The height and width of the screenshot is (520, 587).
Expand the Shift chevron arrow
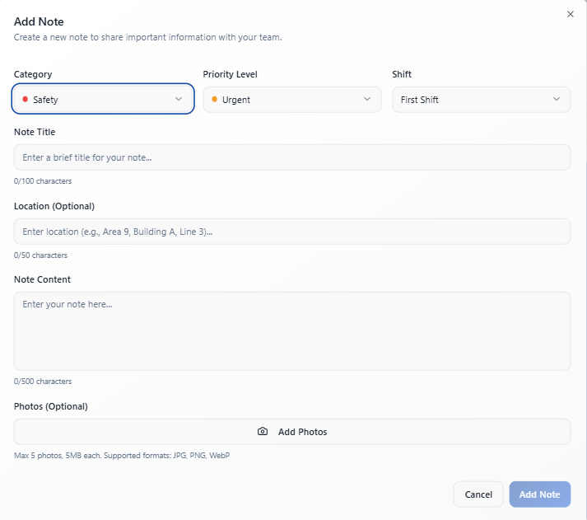click(x=557, y=99)
